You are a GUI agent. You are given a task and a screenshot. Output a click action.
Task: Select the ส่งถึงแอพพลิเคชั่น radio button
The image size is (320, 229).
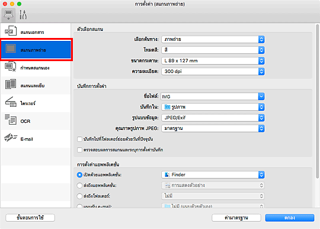[79, 186]
